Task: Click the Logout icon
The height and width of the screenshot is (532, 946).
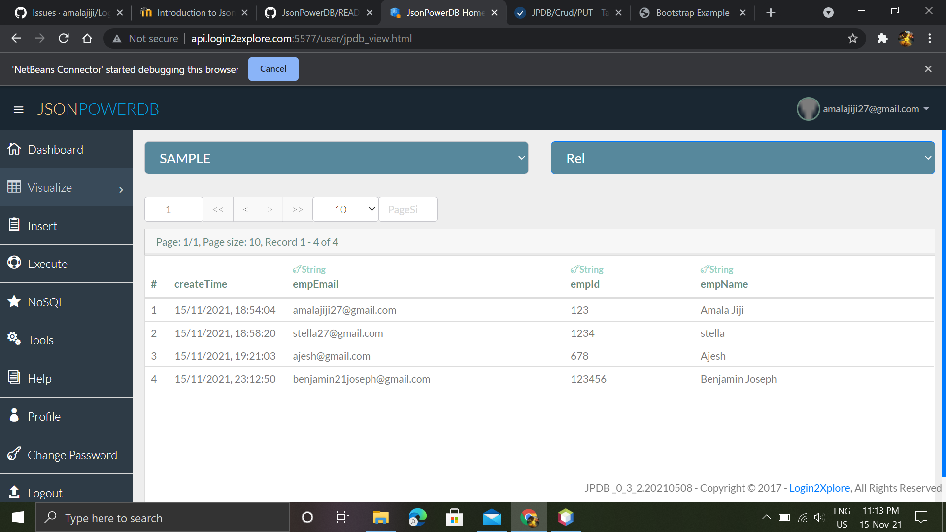Action: (13, 492)
